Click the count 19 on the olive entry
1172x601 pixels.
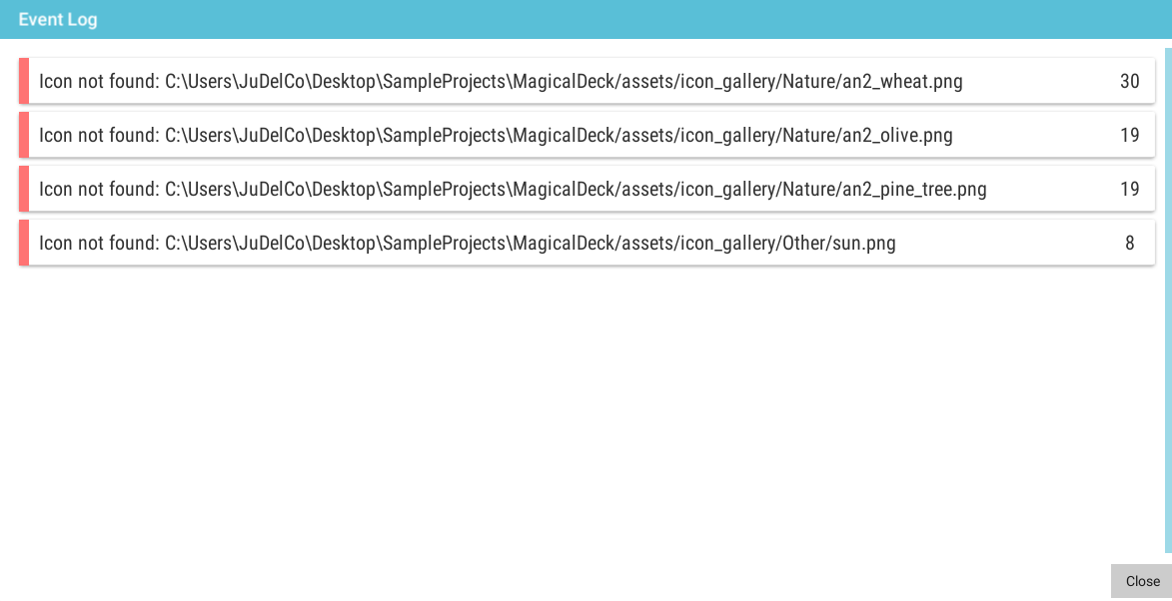click(x=1129, y=135)
